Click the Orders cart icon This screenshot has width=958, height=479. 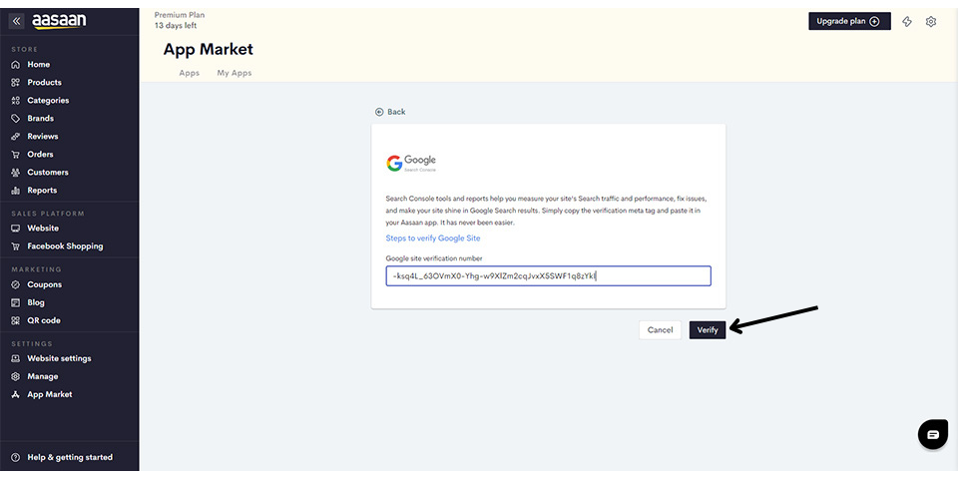pyautogui.click(x=16, y=155)
